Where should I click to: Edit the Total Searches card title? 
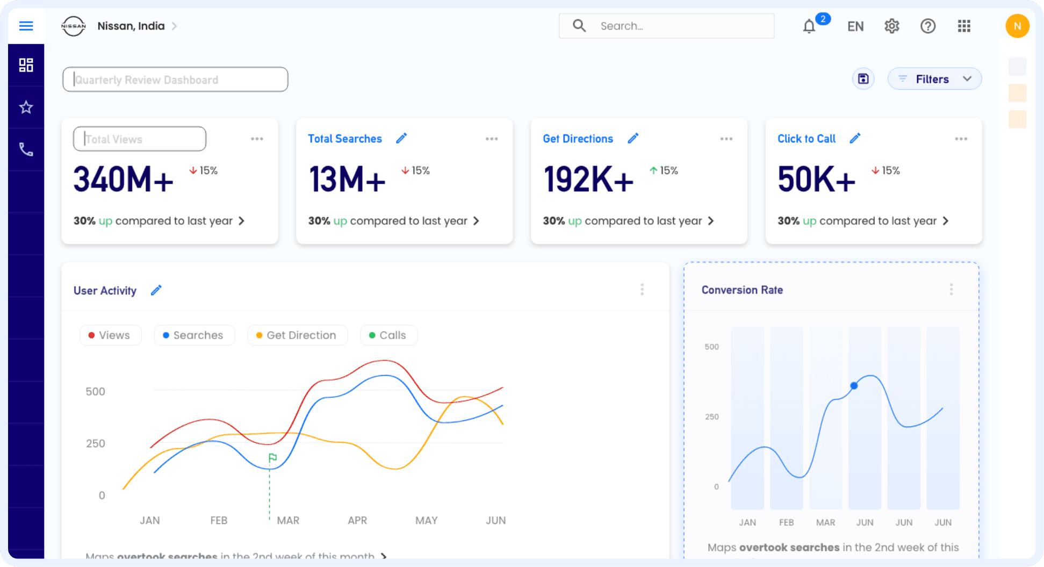pos(401,139)
